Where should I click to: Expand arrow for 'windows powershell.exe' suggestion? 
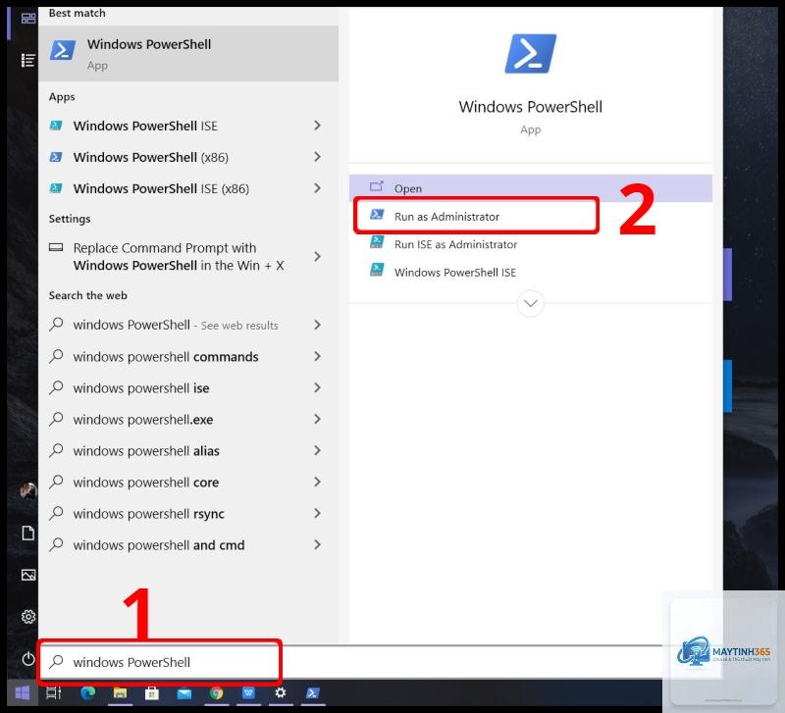pyautogui.click(x=317, y=420)
